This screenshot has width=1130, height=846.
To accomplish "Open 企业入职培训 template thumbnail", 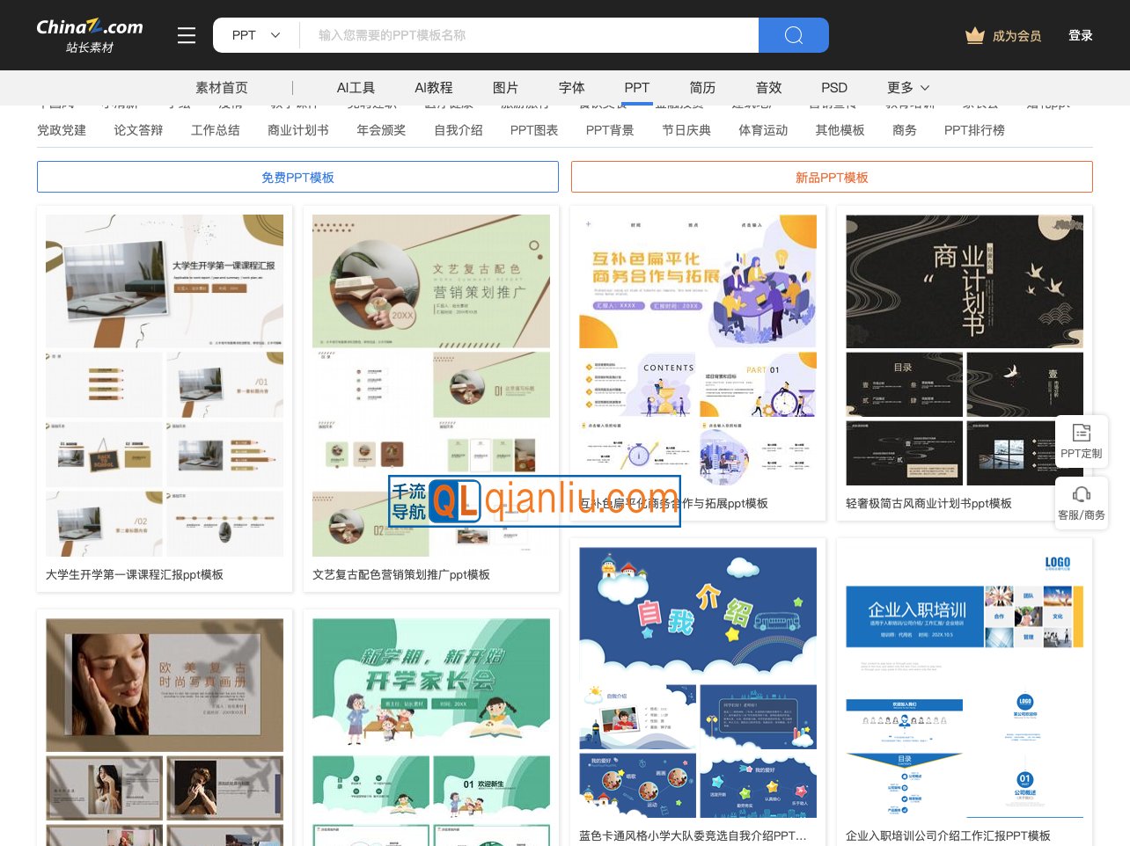I will tap(964, 682).
